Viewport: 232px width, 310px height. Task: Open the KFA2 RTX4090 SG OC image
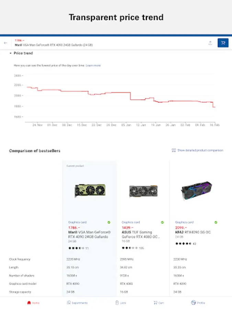coord(197,190)
